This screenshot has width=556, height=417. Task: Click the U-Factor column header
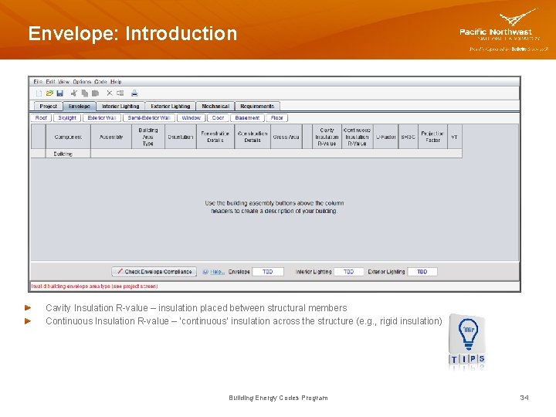pos(386,137)
